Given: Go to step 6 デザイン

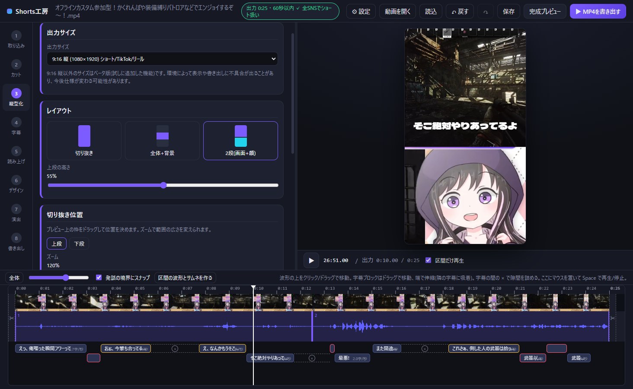Looking at the screenshot, I should tap(16, 184).
